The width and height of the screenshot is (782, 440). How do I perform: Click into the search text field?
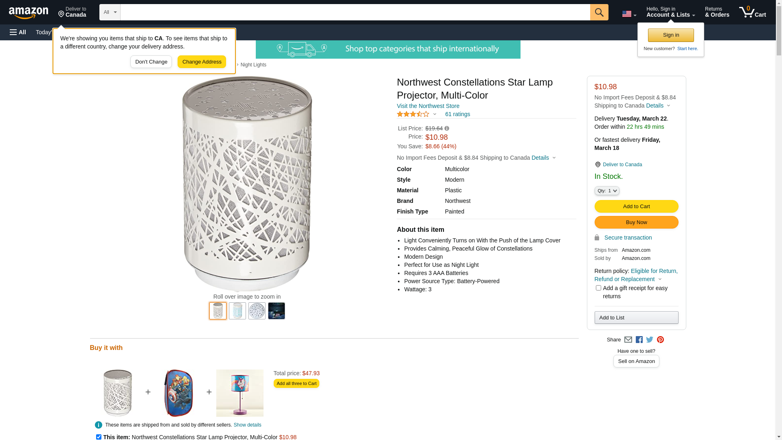(x=355, y=12)
